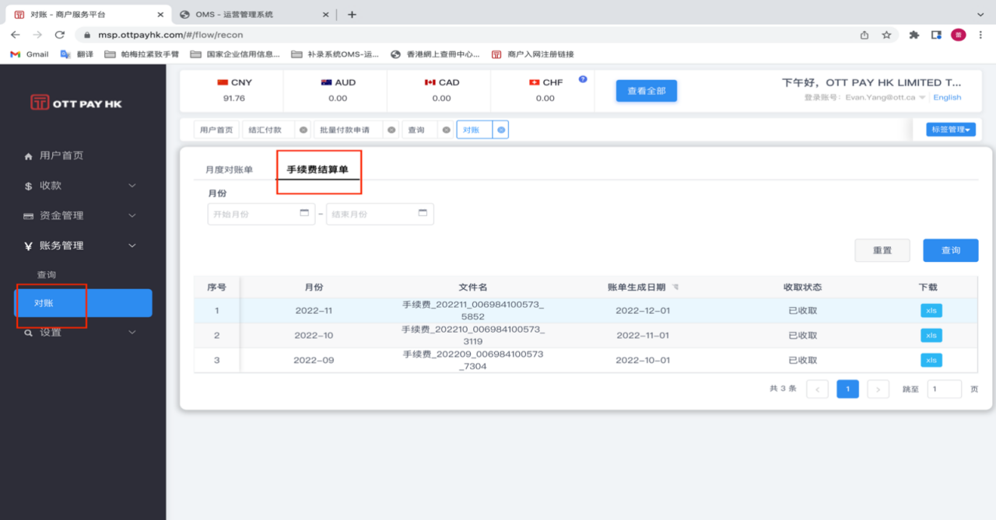Click 查看全部 button

coord(646,91)
